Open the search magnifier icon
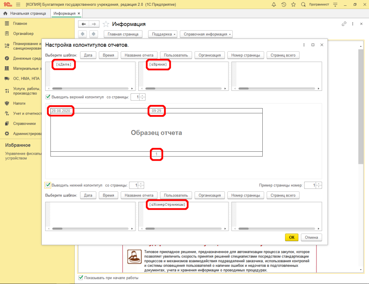Screen dimensions: 369x284 pyautogui.click(x=303, y=4)
